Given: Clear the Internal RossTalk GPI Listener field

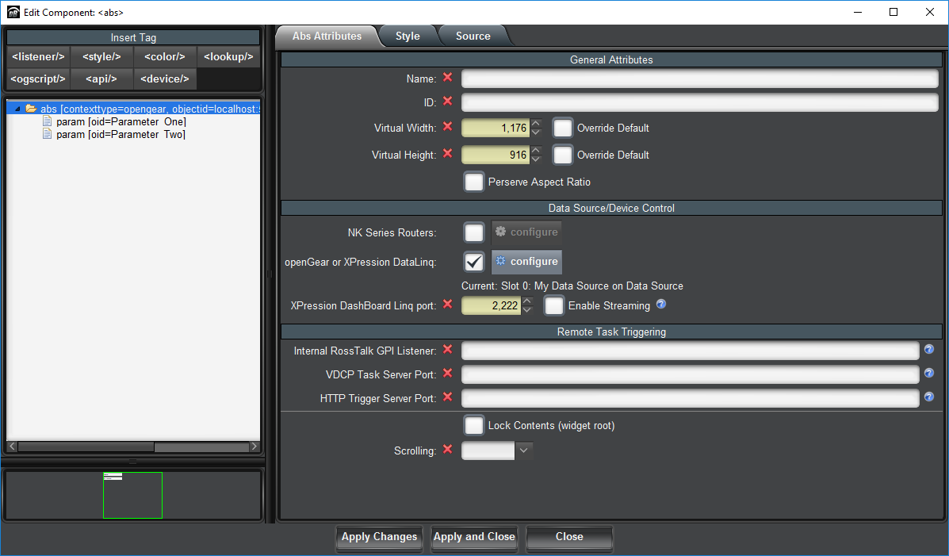Looking at the screenshot, I should tap(447, 350).
